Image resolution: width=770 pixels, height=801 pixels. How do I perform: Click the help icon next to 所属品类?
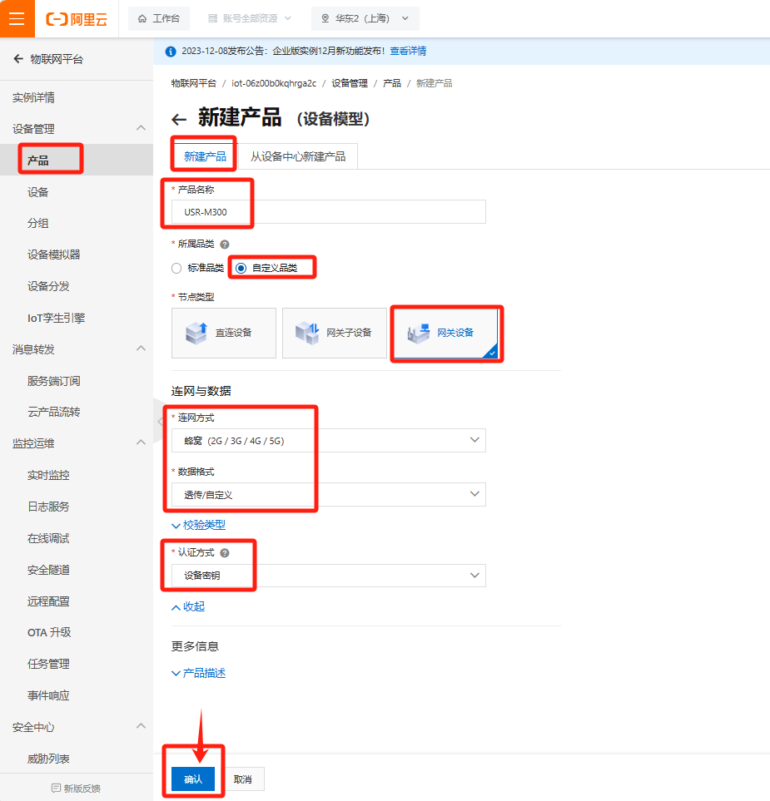click(225, 245)
